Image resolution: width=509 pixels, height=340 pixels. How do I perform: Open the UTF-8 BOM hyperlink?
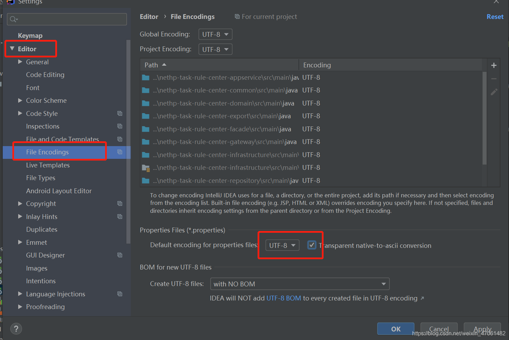click(284, 298)
